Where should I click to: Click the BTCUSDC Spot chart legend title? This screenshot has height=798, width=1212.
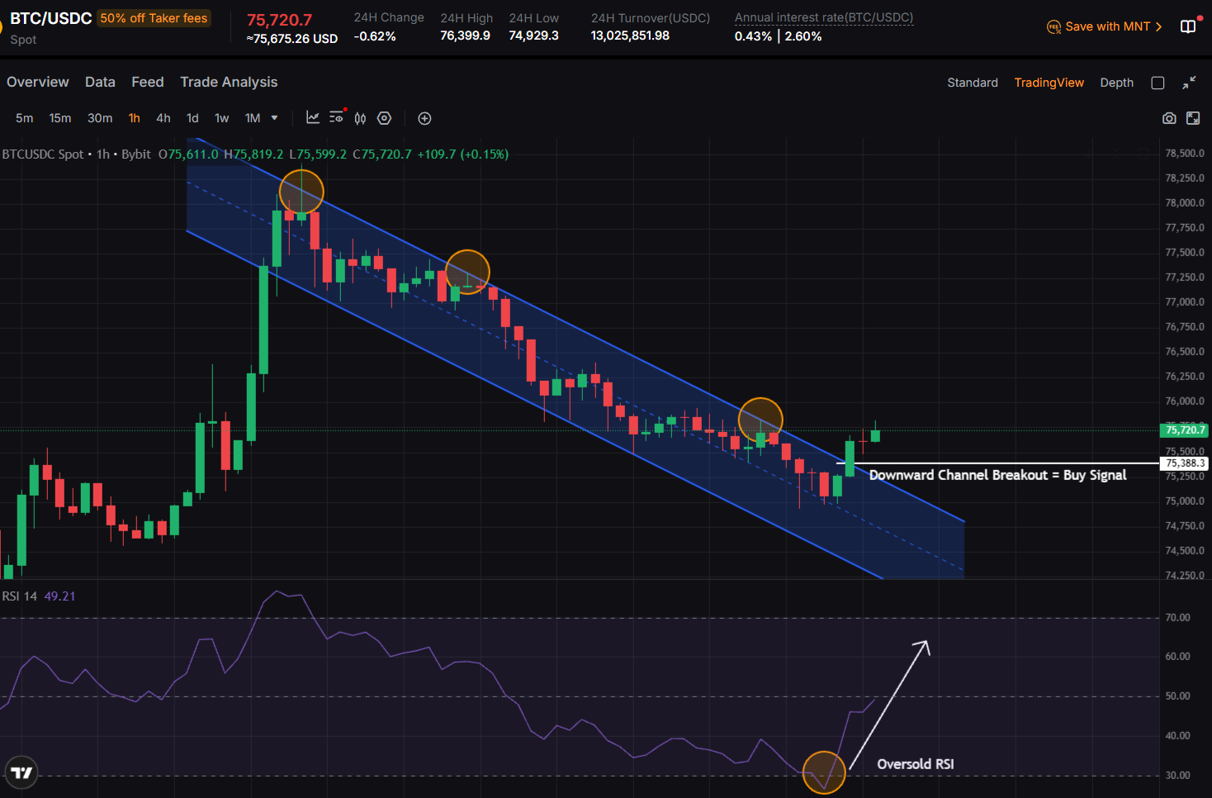pos(43,154)
